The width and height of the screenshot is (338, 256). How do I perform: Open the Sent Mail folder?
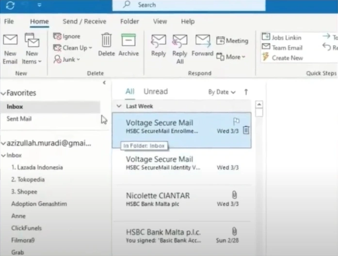19,119
